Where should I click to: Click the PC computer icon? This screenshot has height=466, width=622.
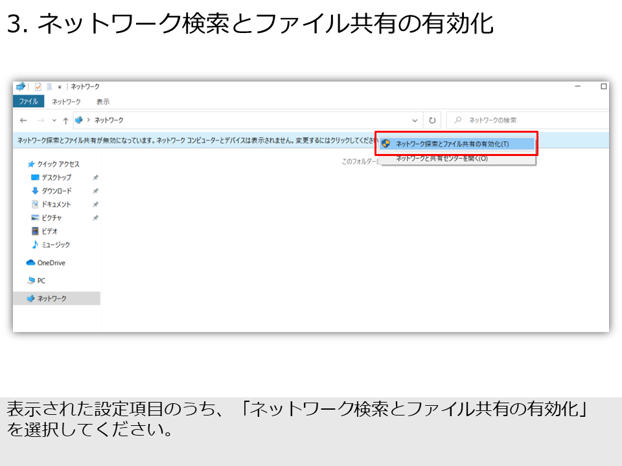click(30, 280)
